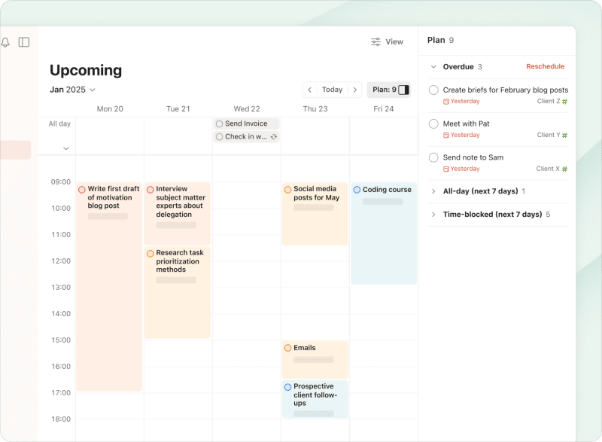Open the Jan 2025 month dropdown

pyautogui.click(x=72, y=89)
